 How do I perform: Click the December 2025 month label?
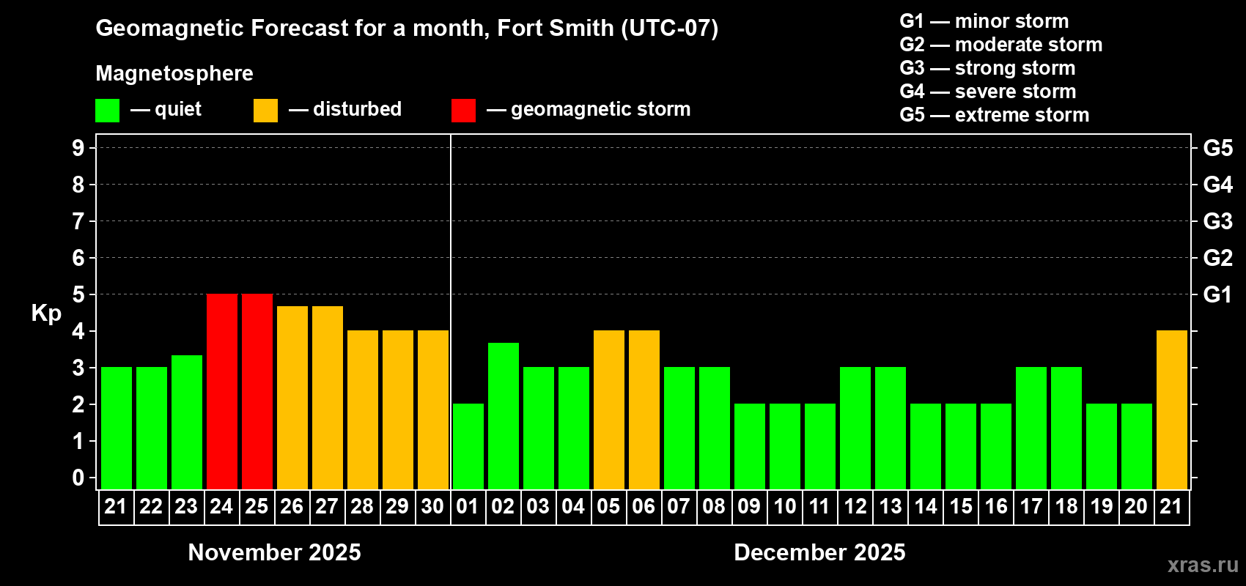[819, 552]
